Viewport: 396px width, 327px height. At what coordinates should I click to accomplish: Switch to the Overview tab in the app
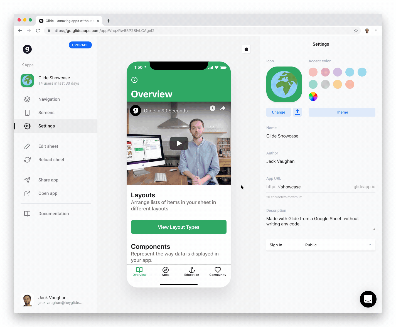point(139,272)
